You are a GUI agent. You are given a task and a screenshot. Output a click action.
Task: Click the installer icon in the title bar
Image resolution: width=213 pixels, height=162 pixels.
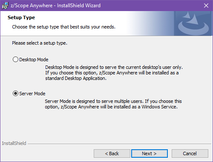5,6
